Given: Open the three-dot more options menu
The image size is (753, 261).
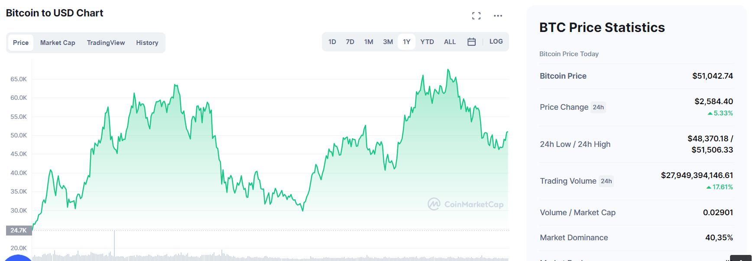Looking at the screenshot, I should [x=498, y=16].
